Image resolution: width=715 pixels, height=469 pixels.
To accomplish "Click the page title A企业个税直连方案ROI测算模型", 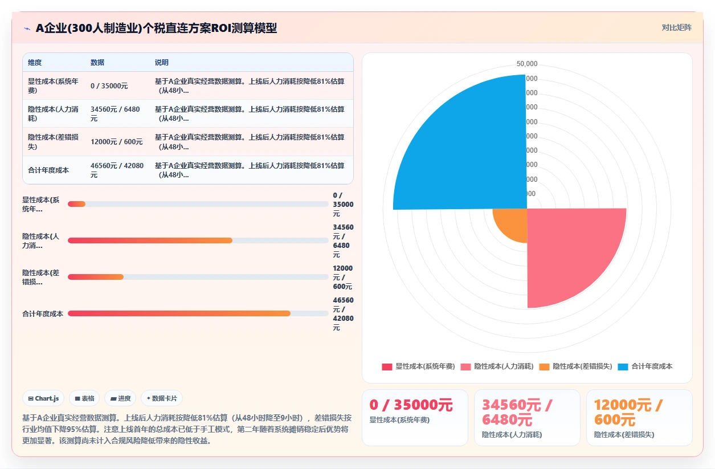I will pos(157,28).
